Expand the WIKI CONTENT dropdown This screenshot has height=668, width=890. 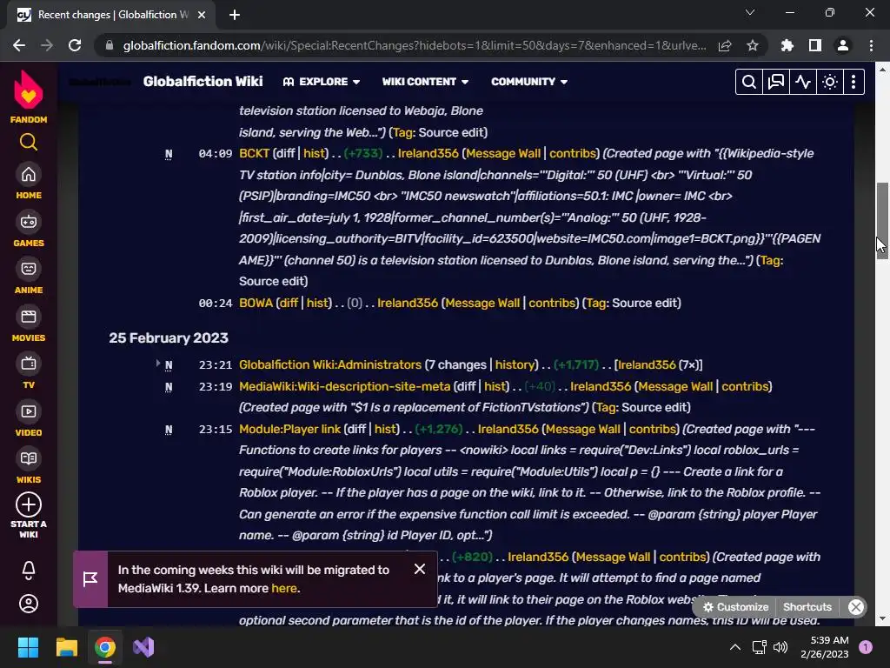425,82
